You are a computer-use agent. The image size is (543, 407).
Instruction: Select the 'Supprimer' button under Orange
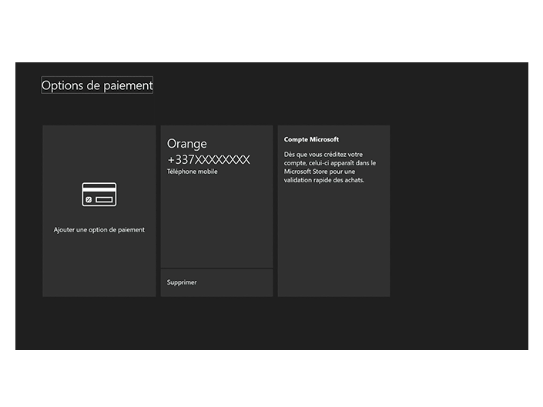[216, 282]
